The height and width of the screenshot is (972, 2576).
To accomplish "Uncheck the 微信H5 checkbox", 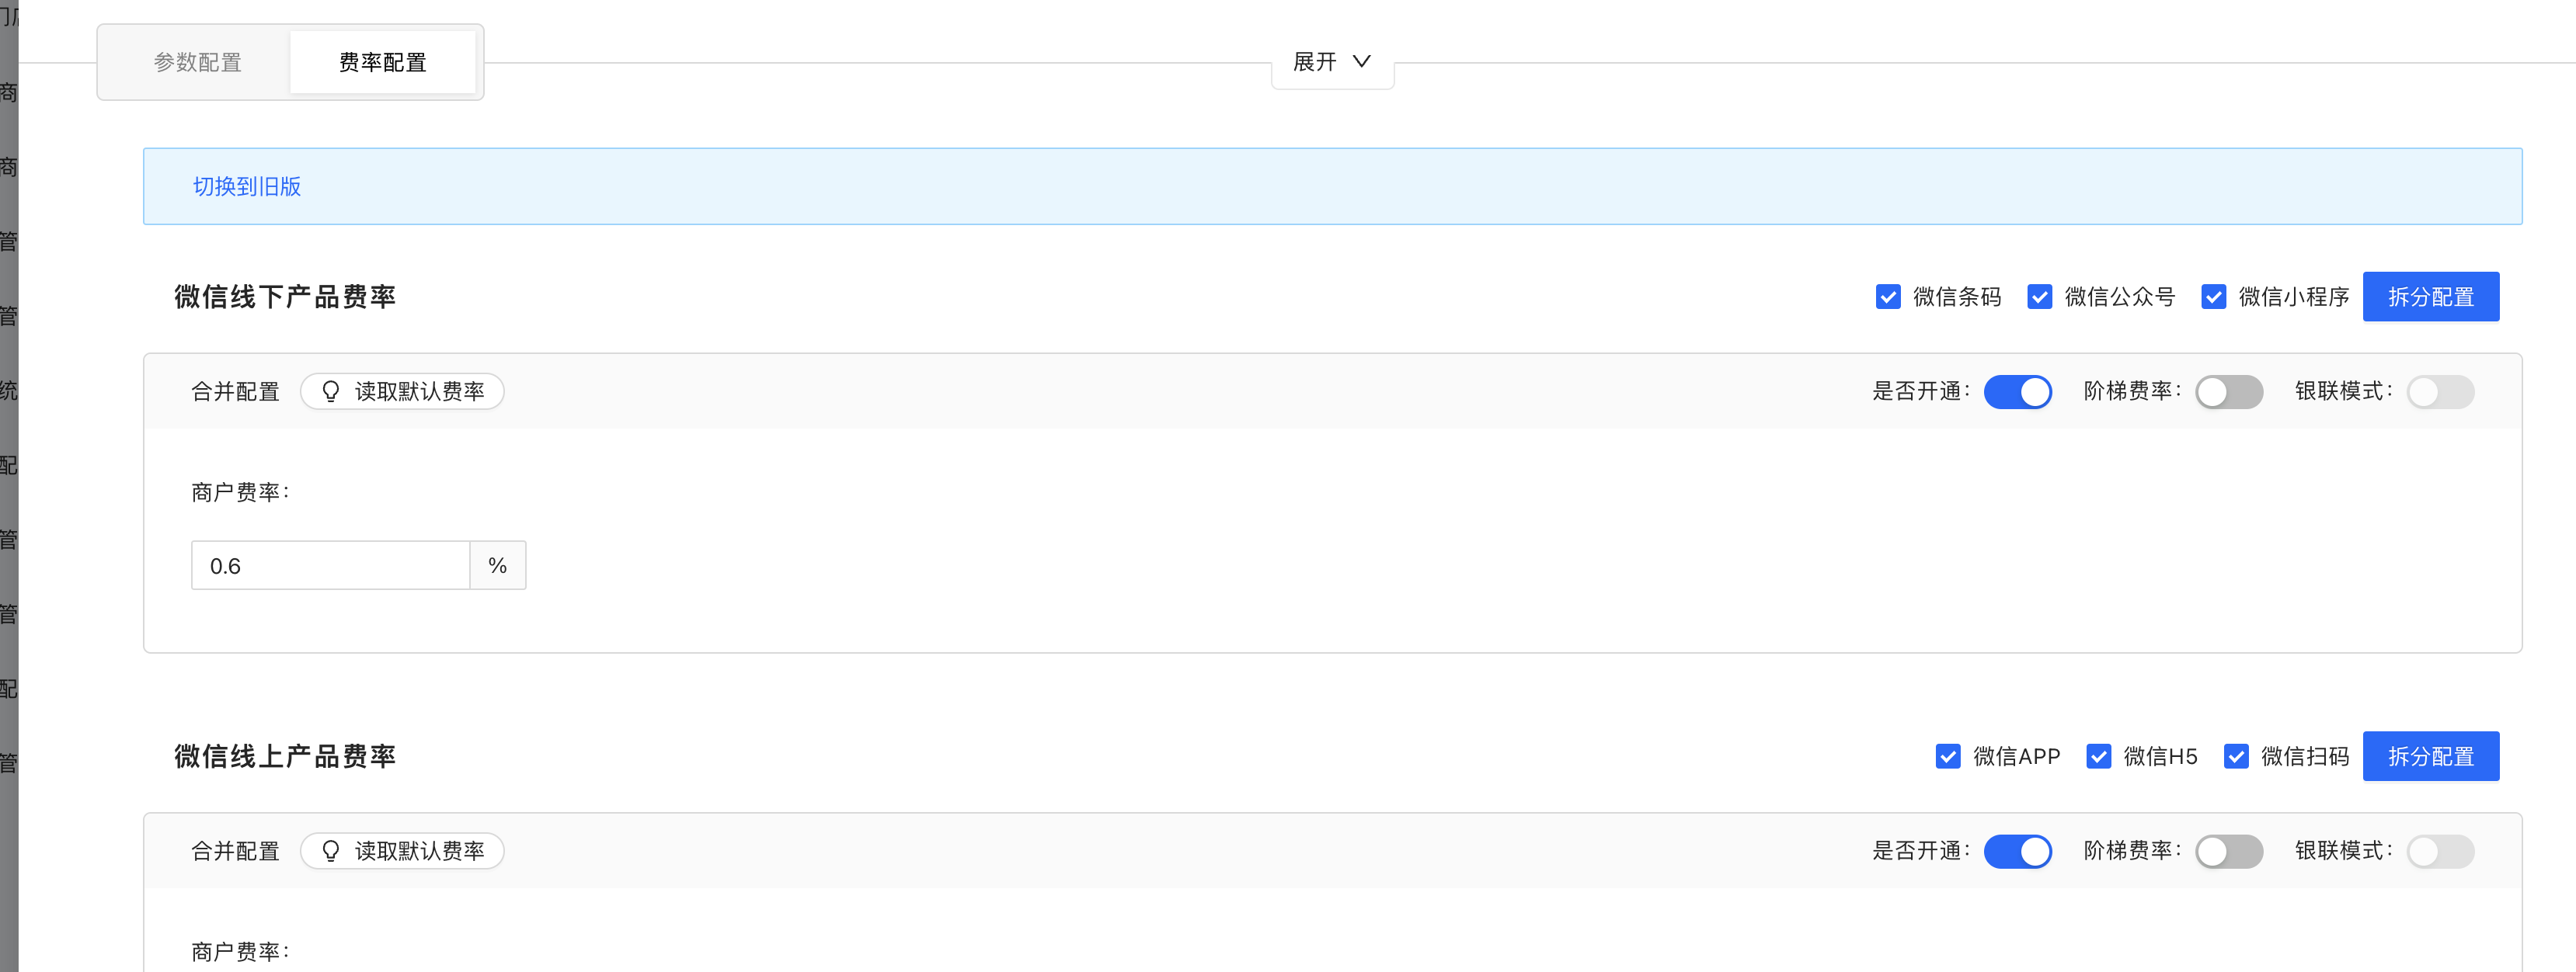I will click(2098, 756).
